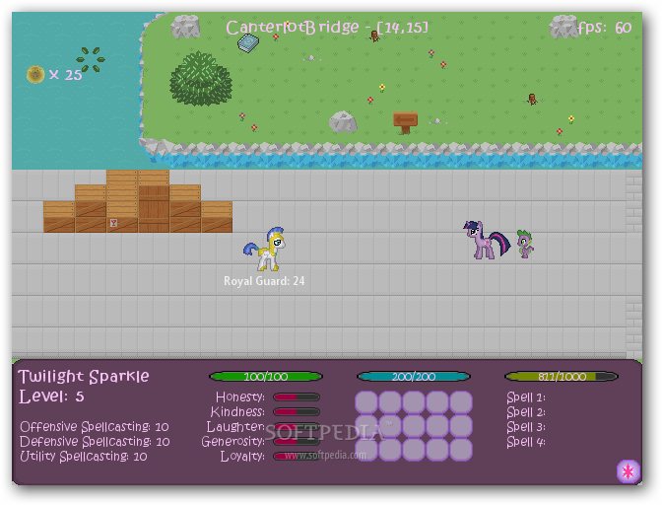Click the 'x 25' coin count text

click(x=65, y=75)
